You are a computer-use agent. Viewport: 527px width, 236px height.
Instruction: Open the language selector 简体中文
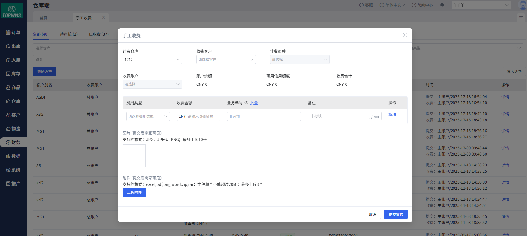tap(392, 5)
